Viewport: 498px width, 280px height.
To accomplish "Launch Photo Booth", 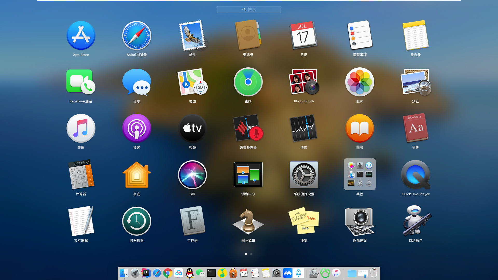I will (304, 82).
